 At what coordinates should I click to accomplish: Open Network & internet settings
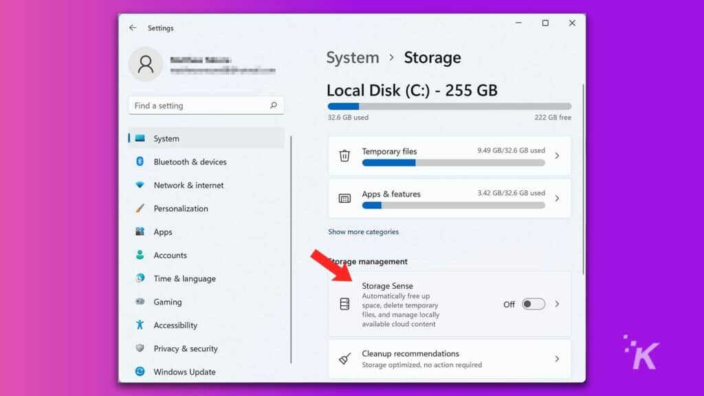coord(189,185)
